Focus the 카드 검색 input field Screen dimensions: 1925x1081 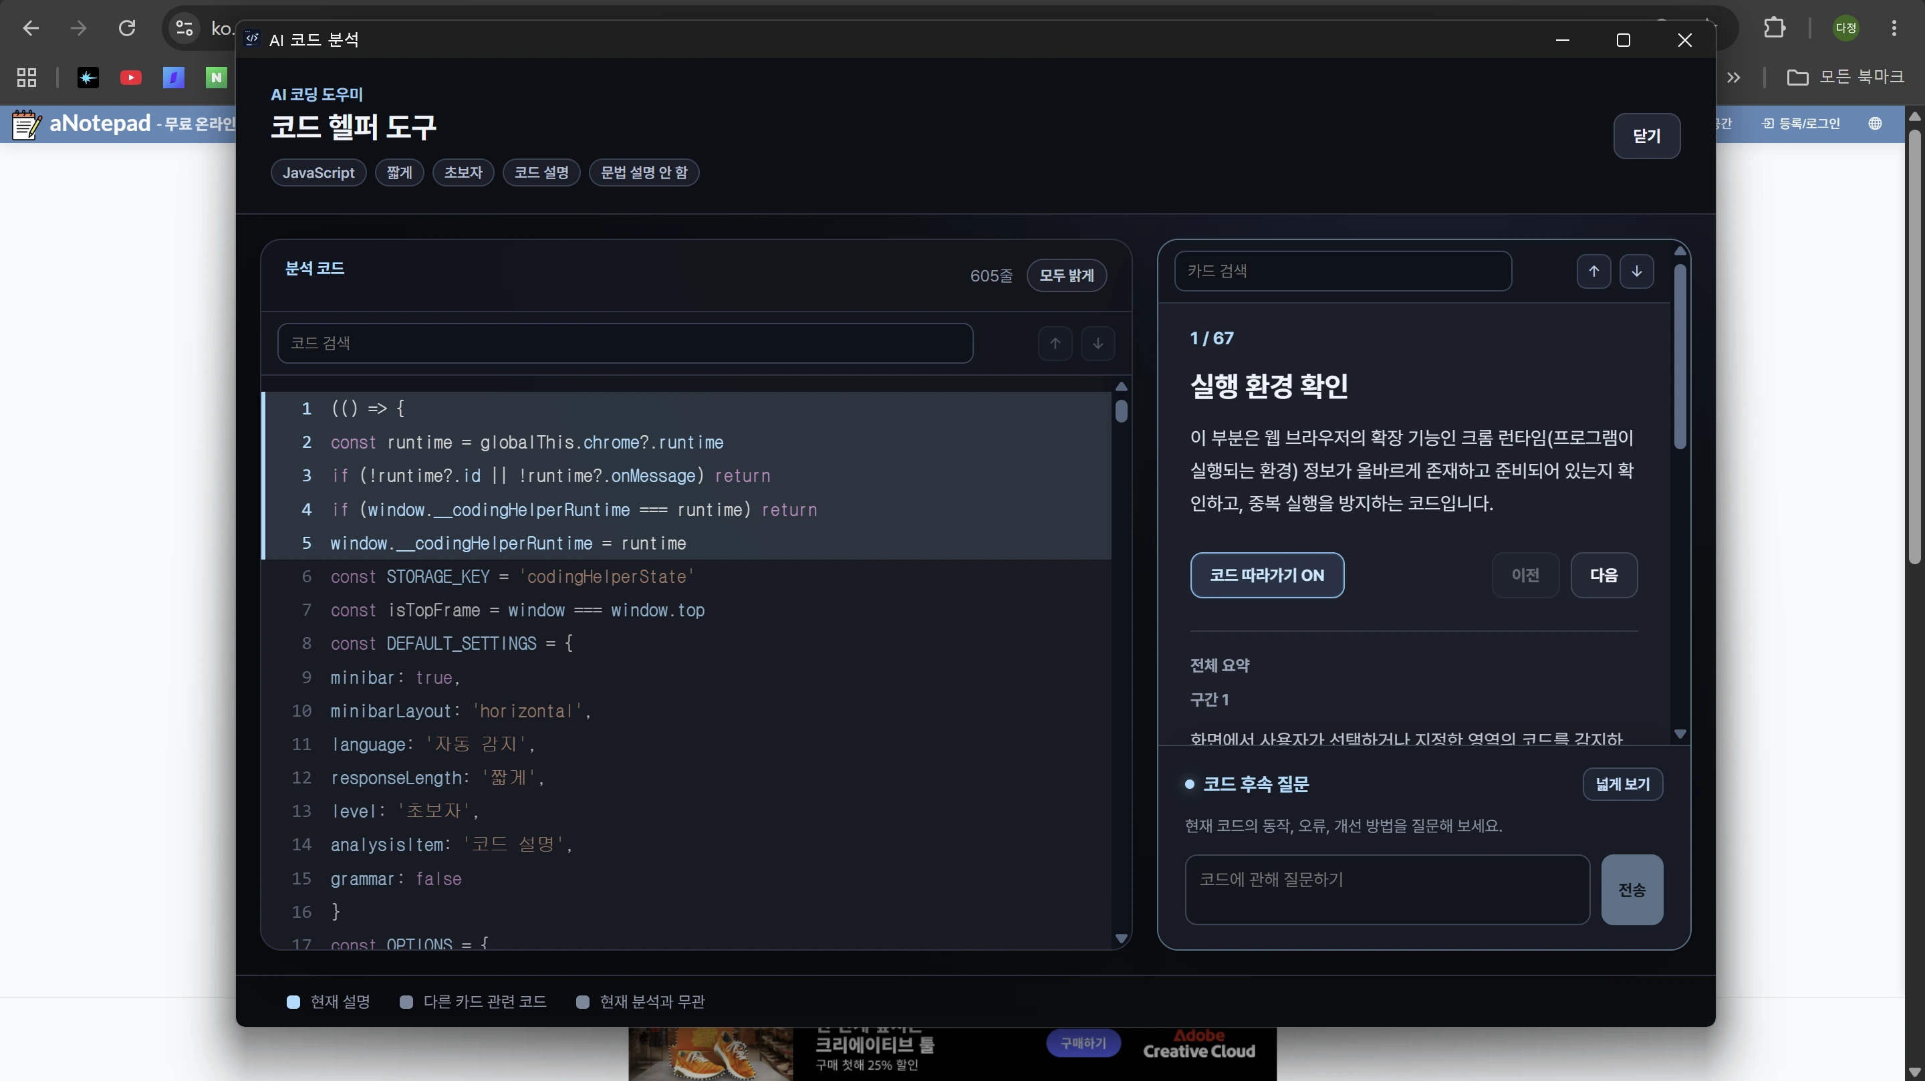coord(1343,271)
